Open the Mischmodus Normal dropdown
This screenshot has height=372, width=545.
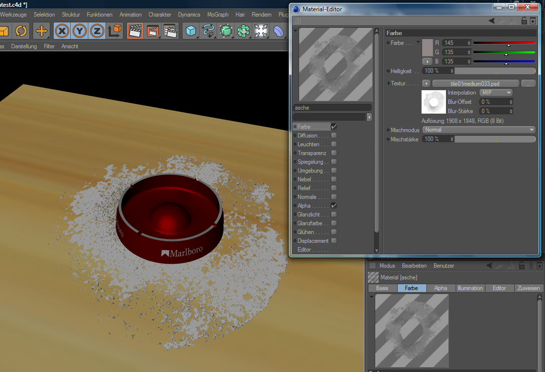coord(479,130)
